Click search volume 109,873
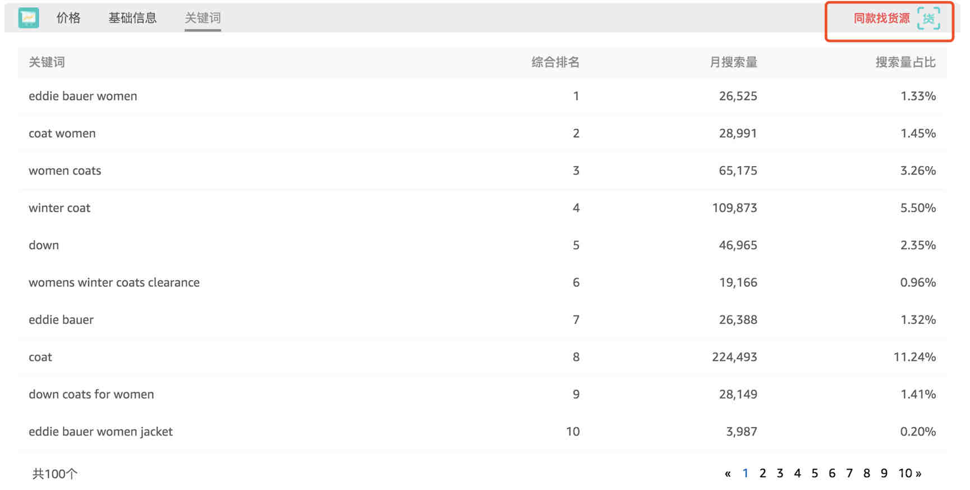Screen dimensions: 970x490 pos(735,208)
